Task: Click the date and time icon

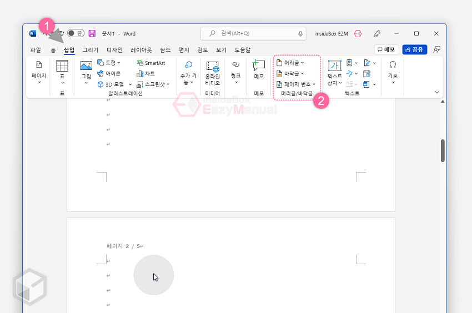Action: 366,74
